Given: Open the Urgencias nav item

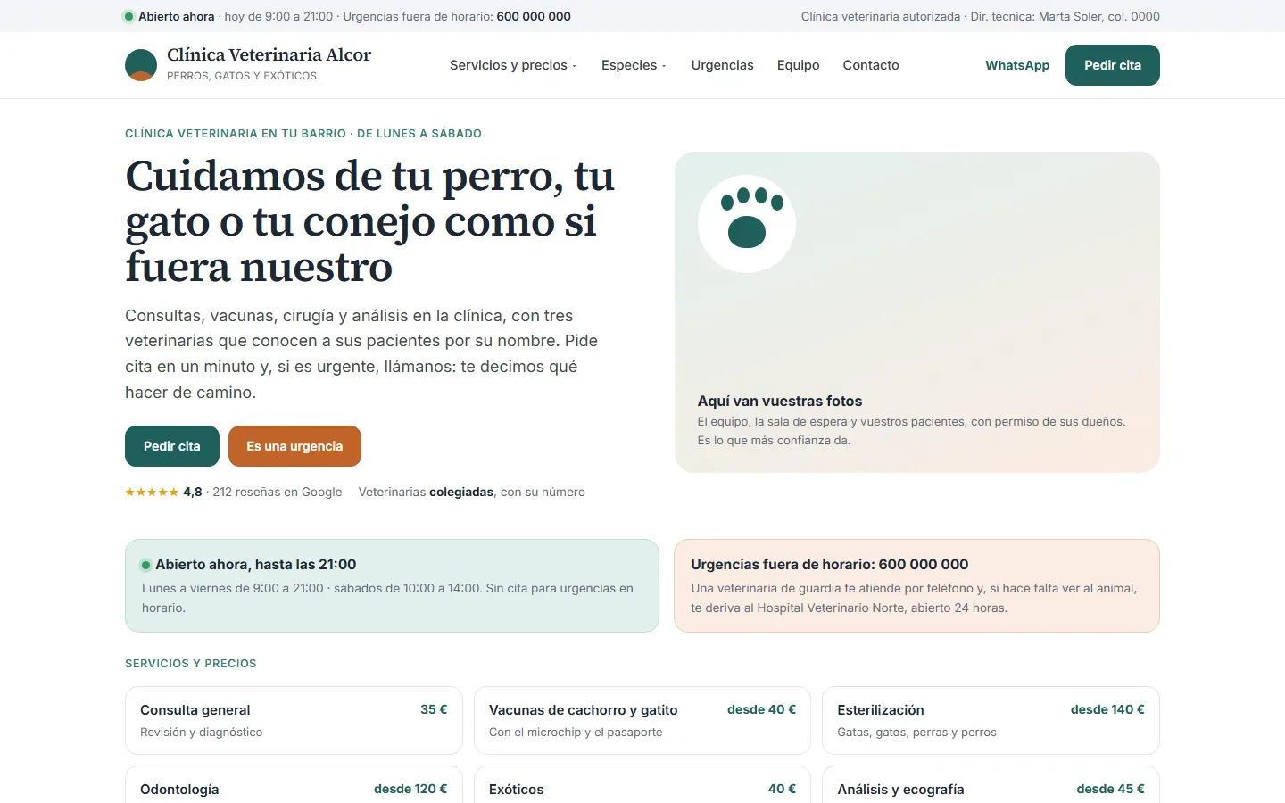Looking at the screenshot, I should point(722,65).
